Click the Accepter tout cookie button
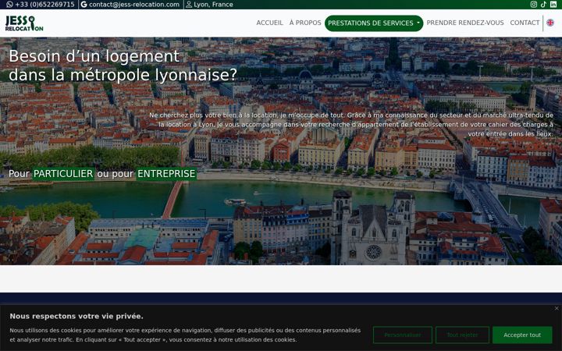Viewport: 562px width, 351px height. (522, 335)
